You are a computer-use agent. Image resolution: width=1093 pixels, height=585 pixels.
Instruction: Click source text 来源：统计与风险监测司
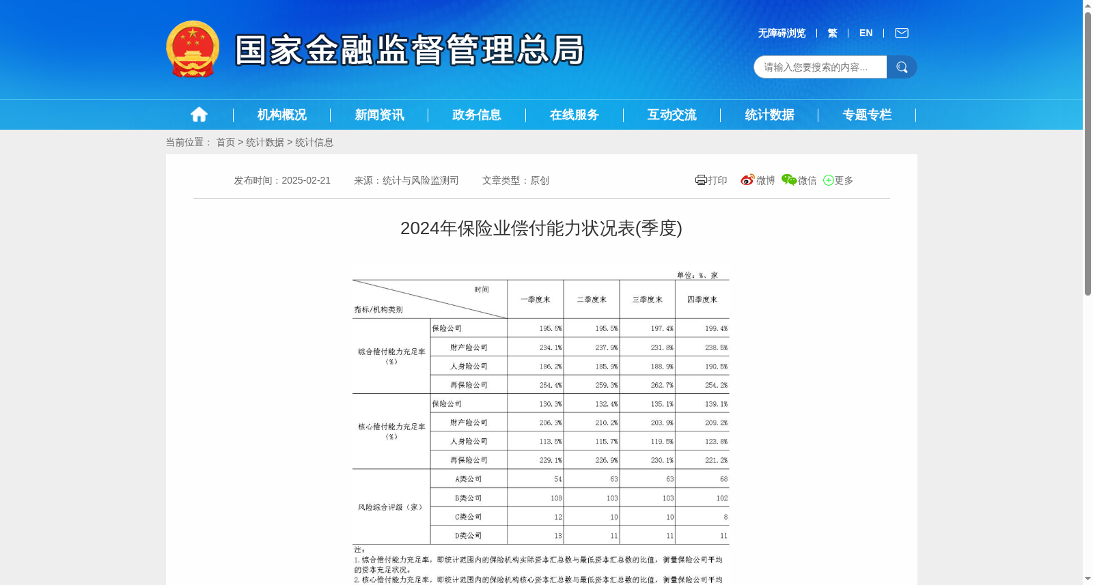(406, 180)
